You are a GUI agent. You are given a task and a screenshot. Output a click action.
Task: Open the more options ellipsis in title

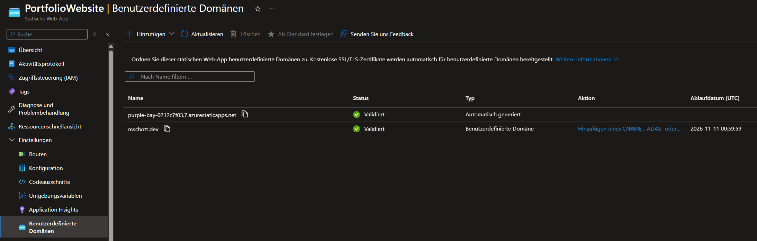pyautogui.click(x=271, y=9)
